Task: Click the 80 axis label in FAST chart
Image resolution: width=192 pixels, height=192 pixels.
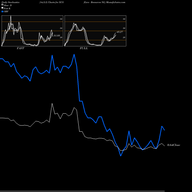Action: [x=61, y=19]
